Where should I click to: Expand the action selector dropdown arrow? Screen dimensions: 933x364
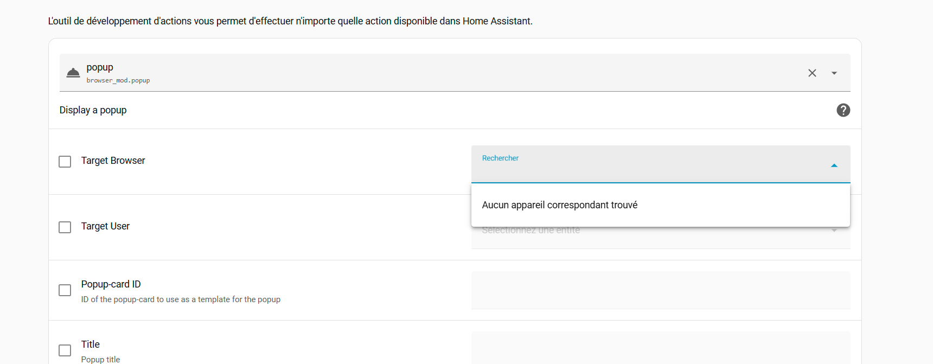[x=834, y=73]
